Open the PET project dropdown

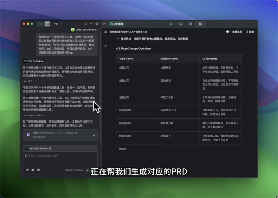tap(58, 24)
